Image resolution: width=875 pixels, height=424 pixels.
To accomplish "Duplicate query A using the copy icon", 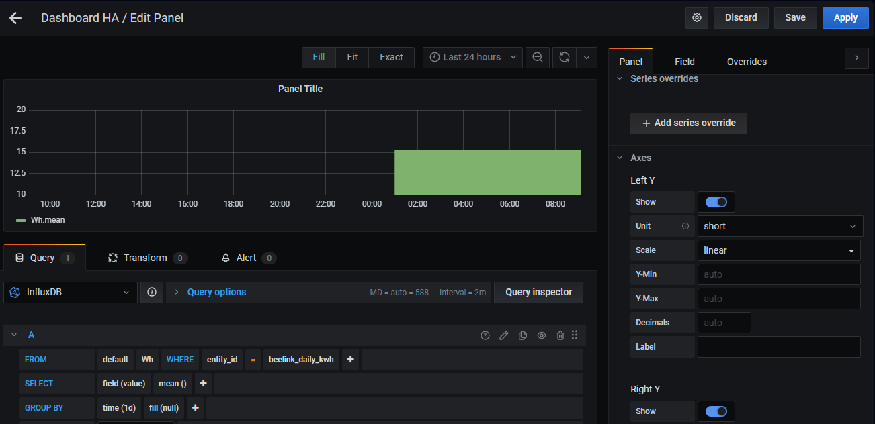I will 523,335.
